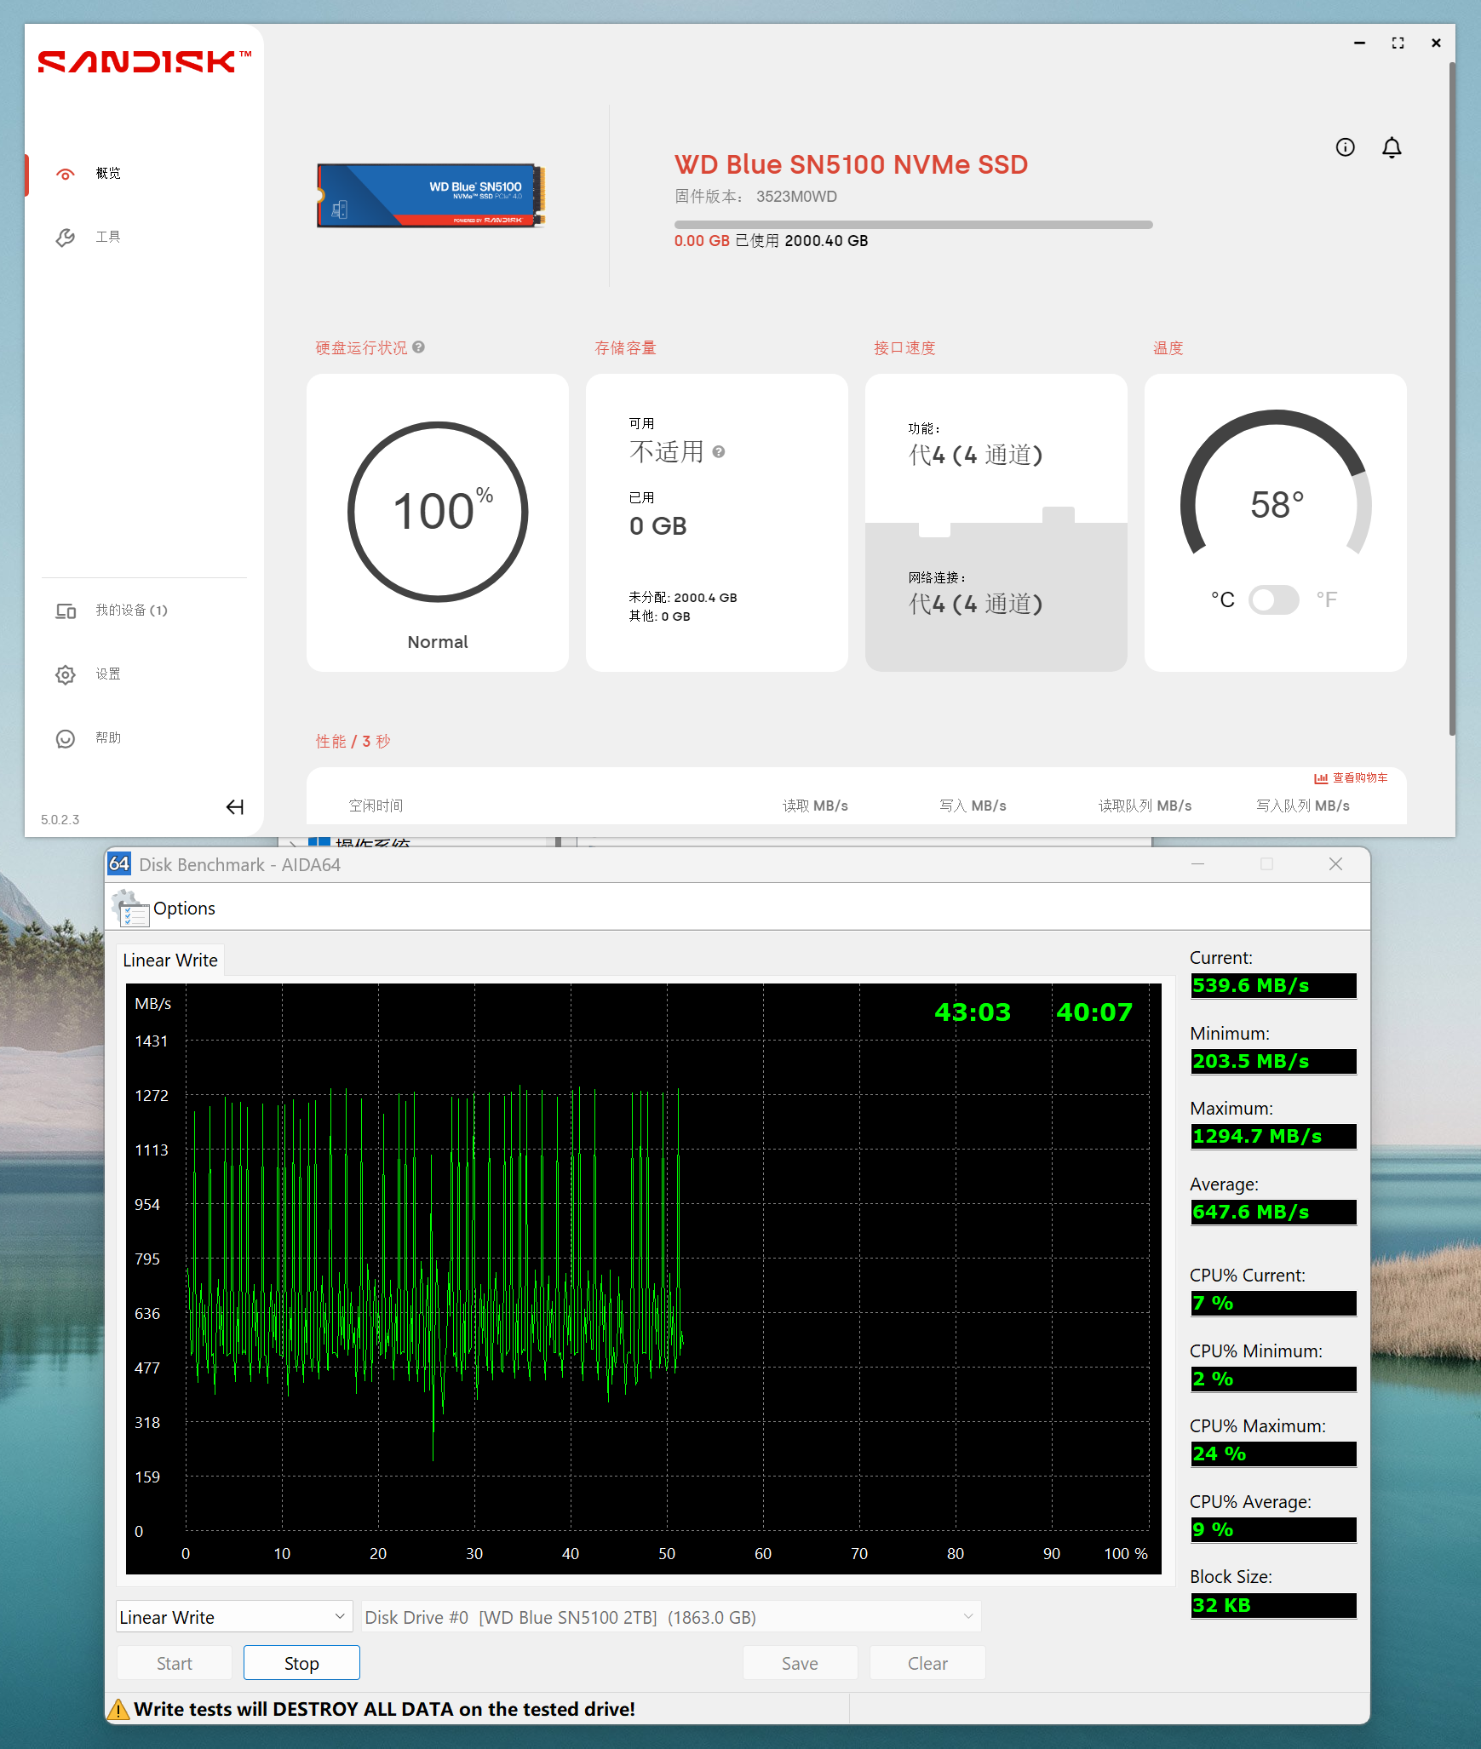Open 查看购物车 shopping cart link
The width and height of the screenshot is (1481, 1749).
tap(1360, 777)
